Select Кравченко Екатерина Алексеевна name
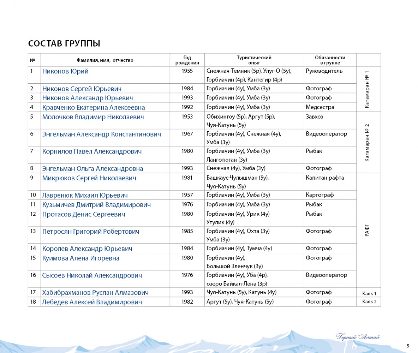 click(93, 108)
